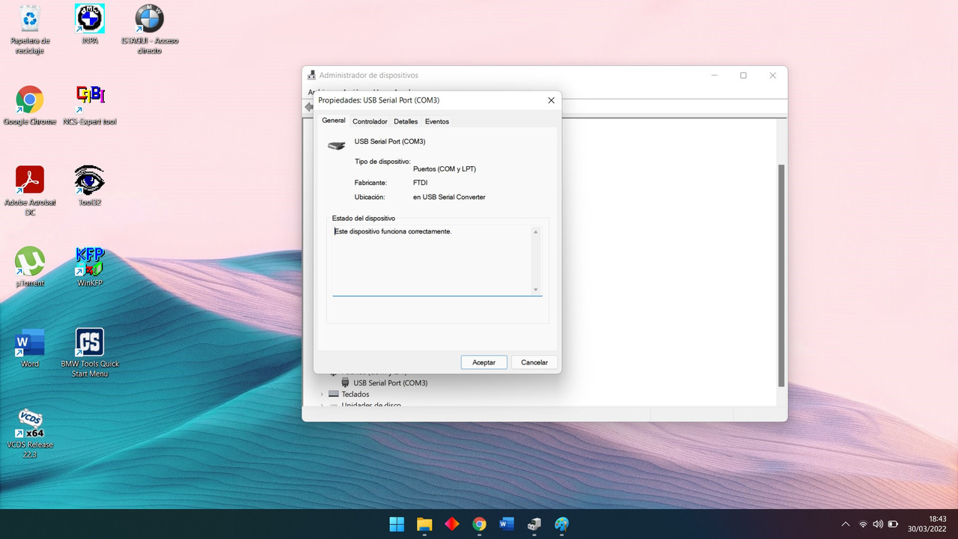The height and width of the screenshot is (539, 958).
Task: Switch to the Eventos tab
Action: (x=437, y=121)
